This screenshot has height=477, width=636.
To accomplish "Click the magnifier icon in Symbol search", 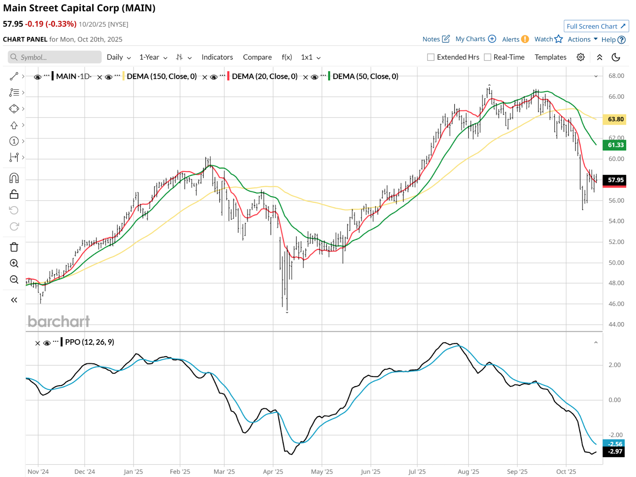I will [x=14, y=57].
